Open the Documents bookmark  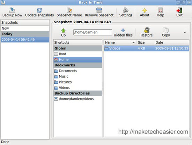tap(77, 71)
